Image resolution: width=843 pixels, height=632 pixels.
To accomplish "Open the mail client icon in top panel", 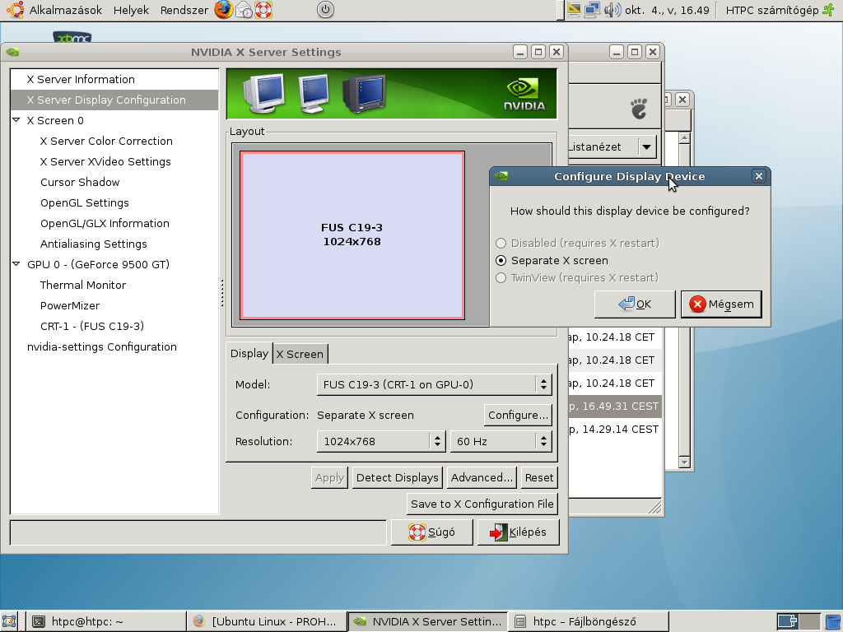I will pyautogui.click(x=244, y=10).
